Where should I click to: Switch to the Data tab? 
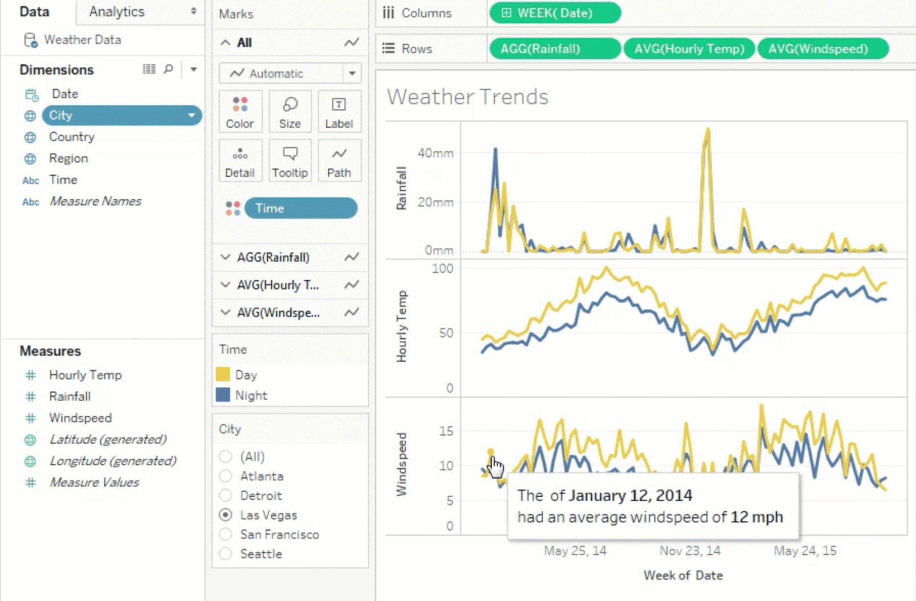(34, 11)
